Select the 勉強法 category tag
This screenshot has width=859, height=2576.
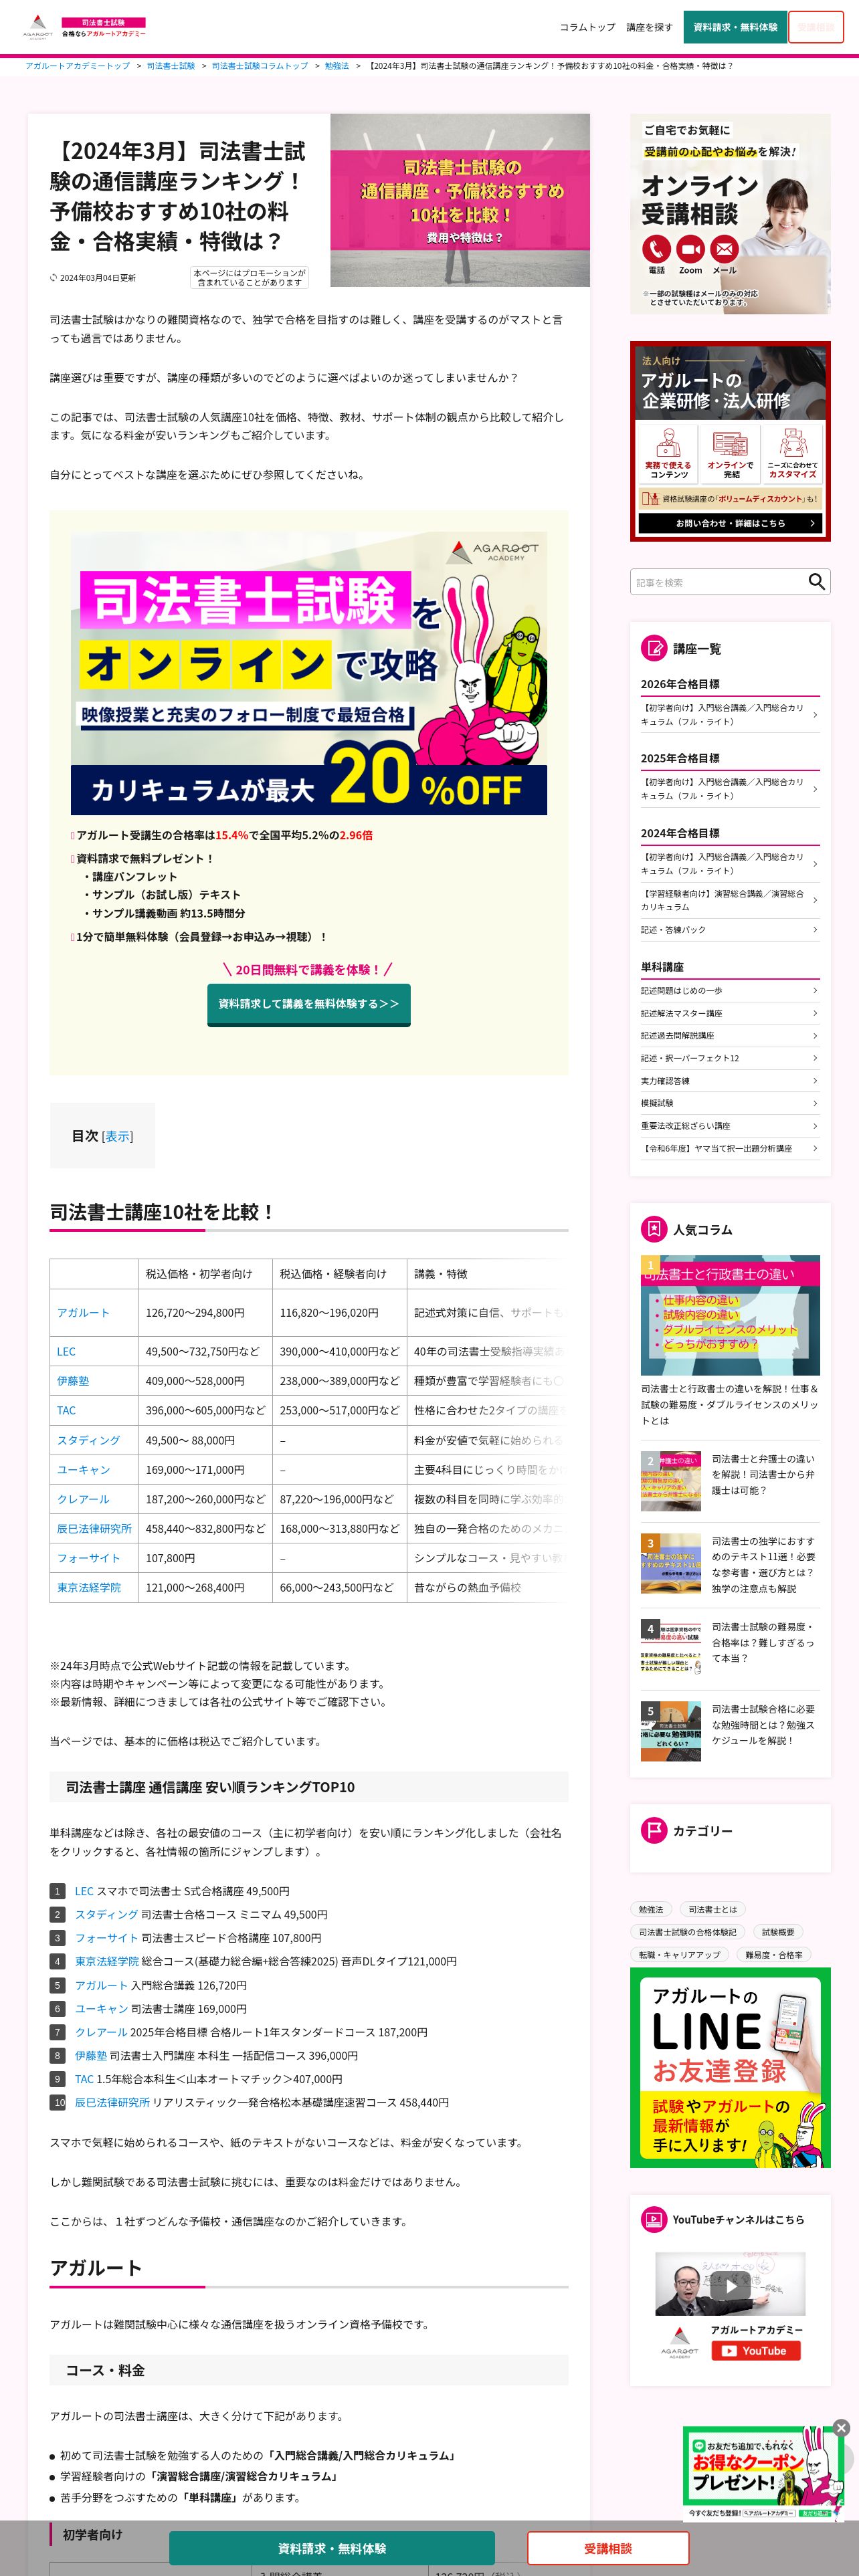(651, 1909)
